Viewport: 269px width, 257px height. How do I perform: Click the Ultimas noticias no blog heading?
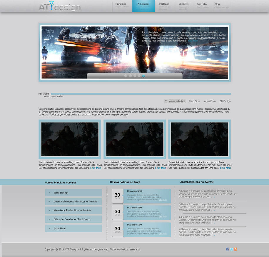click(x=125, y=182)
